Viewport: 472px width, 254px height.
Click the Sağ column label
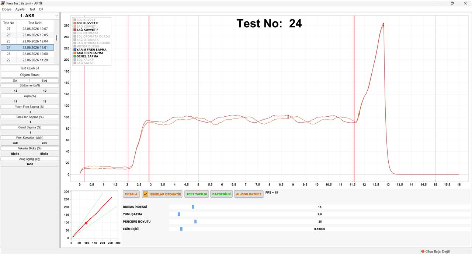pos(44,80)
